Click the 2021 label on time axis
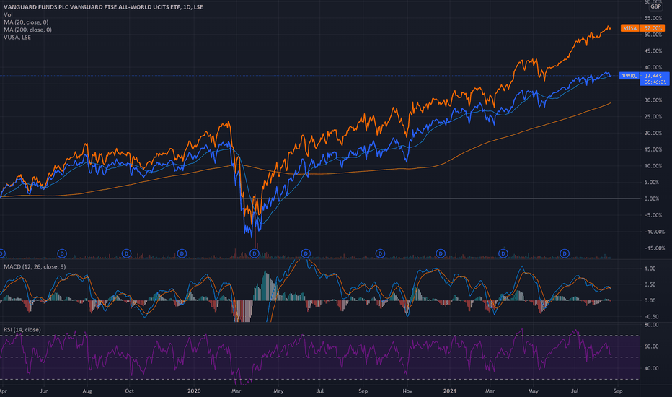Screen dimensions: 672x397 (x=450, y=391)
